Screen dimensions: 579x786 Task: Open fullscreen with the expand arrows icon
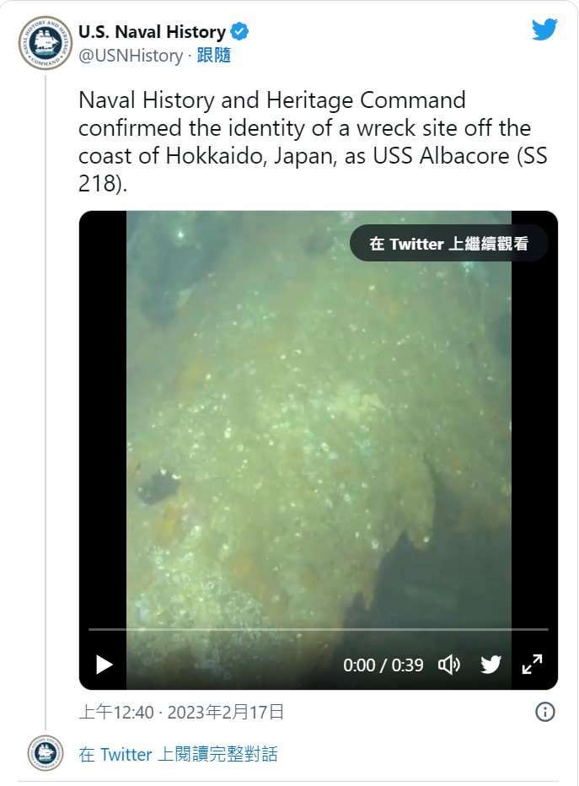[532, 665]
